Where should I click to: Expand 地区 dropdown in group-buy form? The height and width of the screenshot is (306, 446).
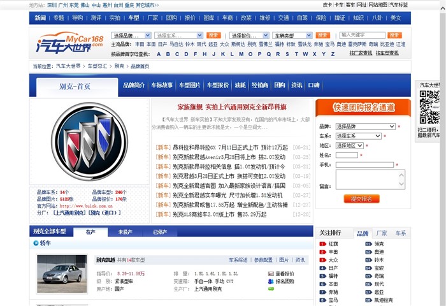pyautogui.click(x=350, y=145)
